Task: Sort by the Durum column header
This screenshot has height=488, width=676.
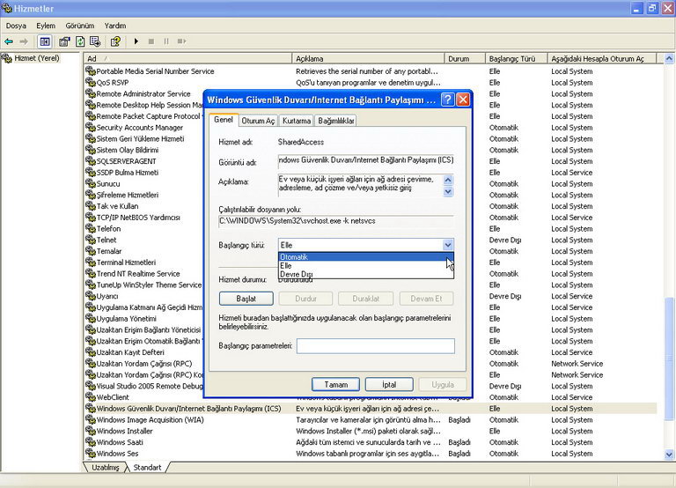Action: tap(465, 58)
